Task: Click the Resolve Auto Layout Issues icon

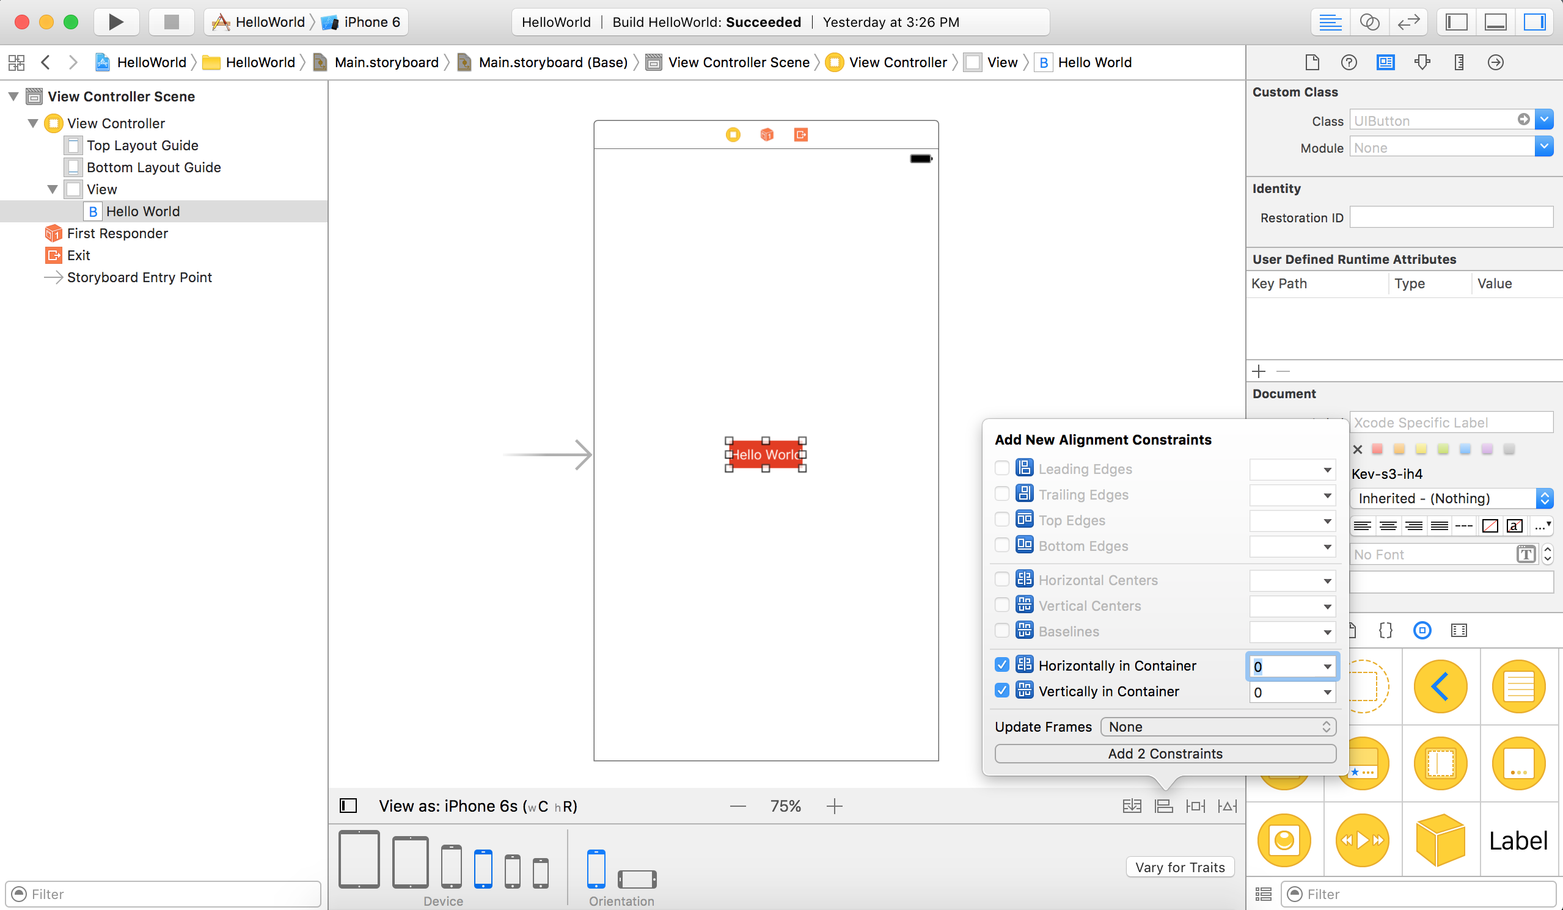Action: 1227,806
